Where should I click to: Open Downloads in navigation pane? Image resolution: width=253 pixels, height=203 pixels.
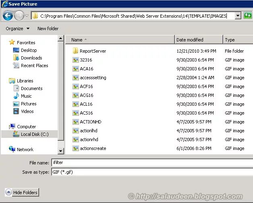(x=31, y=58)
